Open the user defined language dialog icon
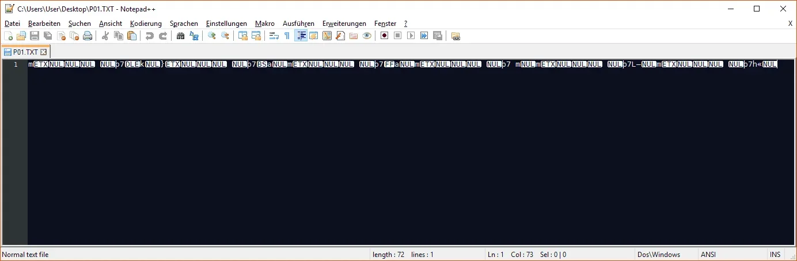 click(314, 36)
